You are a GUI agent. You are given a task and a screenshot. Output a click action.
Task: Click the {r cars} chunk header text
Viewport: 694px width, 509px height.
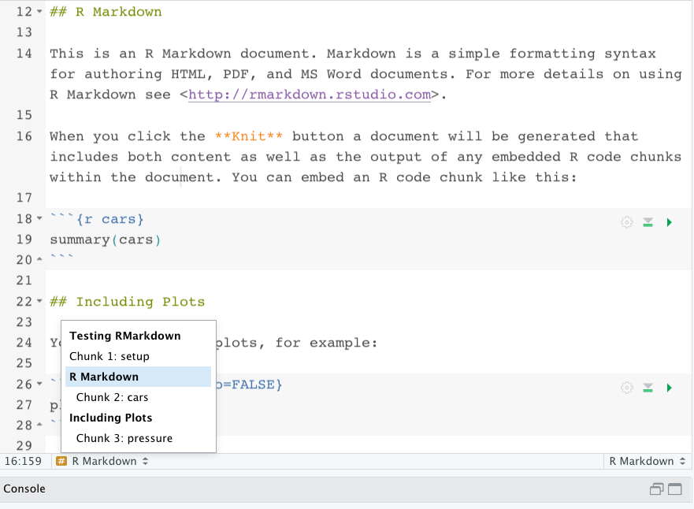tap(110, 220)
